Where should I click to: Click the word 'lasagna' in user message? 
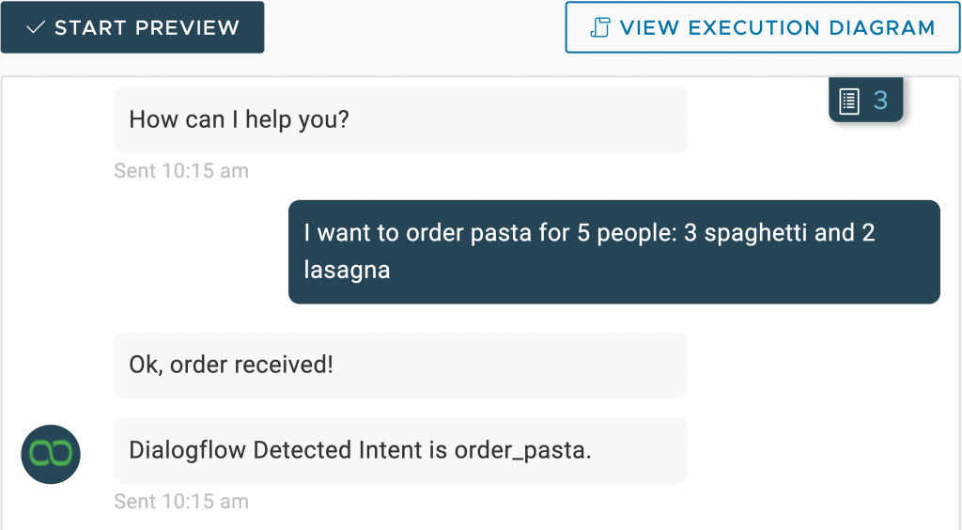348,270
